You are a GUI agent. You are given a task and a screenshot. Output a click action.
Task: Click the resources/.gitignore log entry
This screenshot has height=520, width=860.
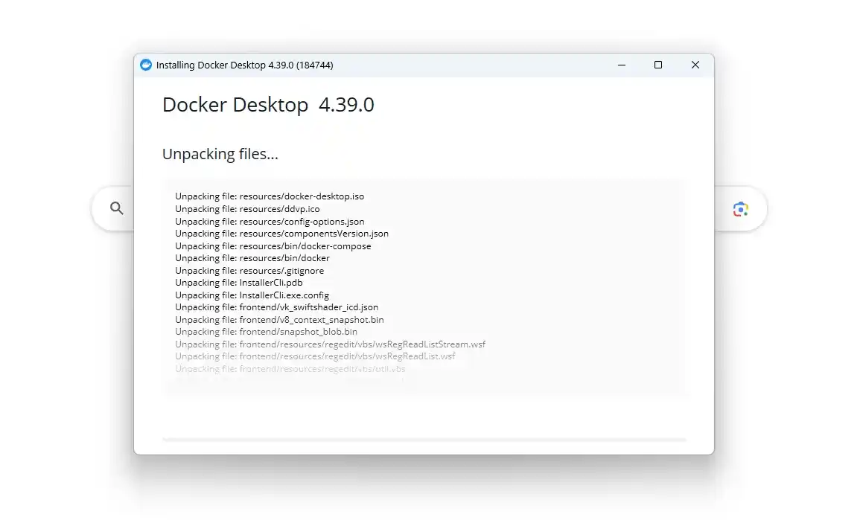point(249,271)
